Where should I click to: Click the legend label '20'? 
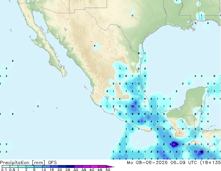click(60, 170)
